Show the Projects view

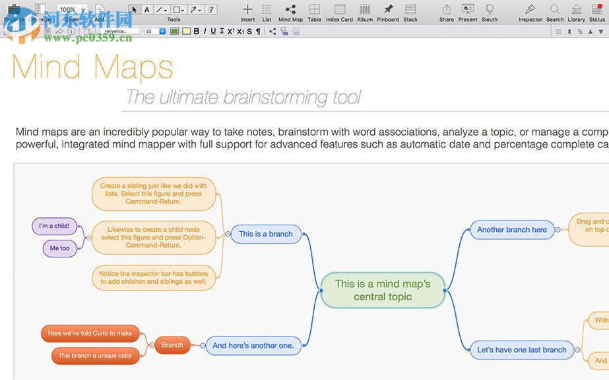15,9
